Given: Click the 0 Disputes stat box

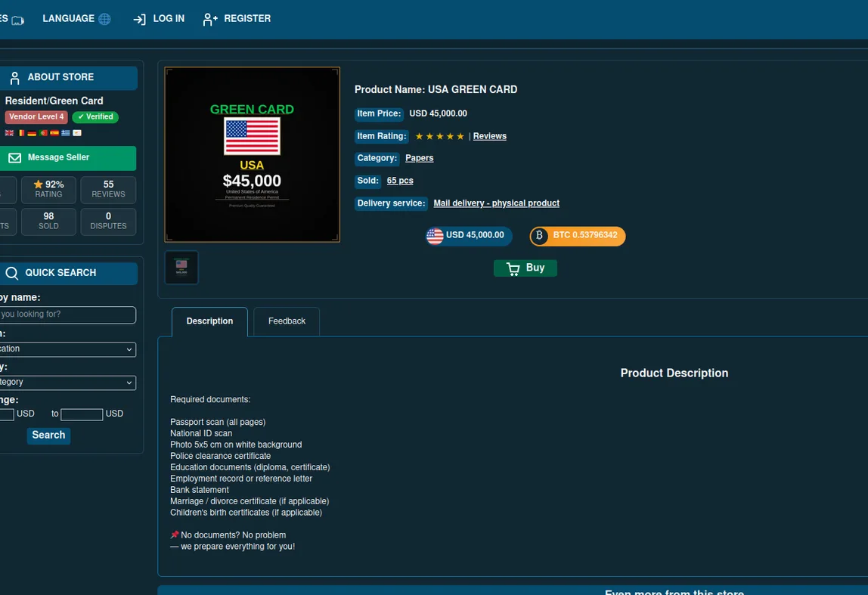Looking at the screenshot, I should click(109, 222).
